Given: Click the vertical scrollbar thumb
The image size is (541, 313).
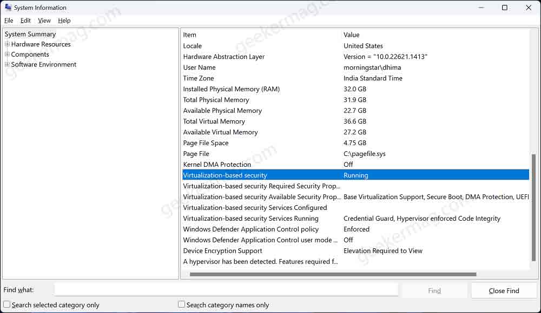Looking at the screenshot, I should point(534,208).
